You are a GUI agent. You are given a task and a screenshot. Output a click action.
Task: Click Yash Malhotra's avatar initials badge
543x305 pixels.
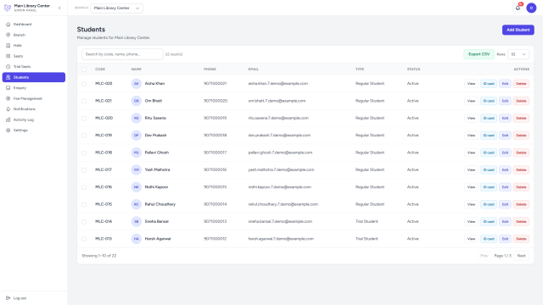137,169
